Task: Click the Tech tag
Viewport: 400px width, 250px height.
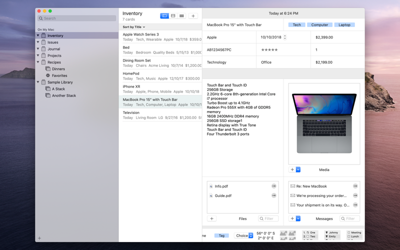Action: click(296, 24)
